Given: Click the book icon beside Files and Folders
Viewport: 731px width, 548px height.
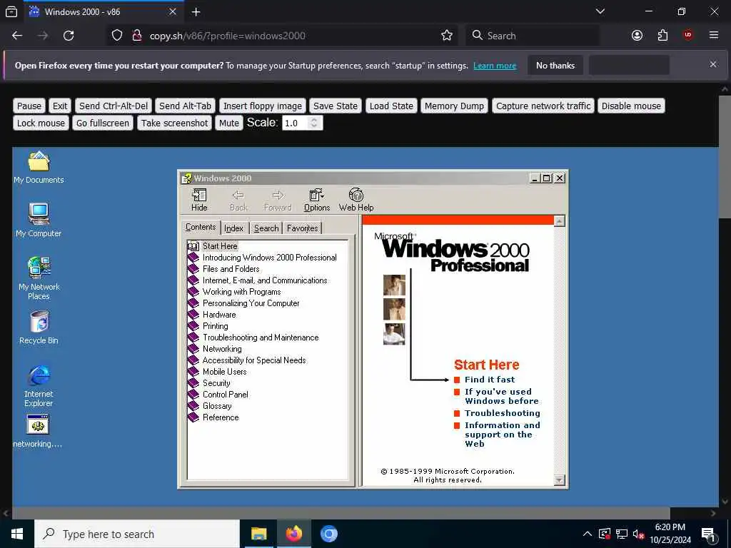Looking at the screenshot, I should point(193,269).
